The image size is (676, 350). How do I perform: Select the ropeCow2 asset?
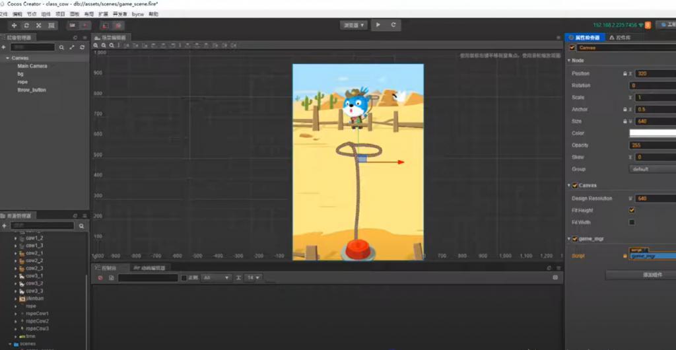(x=37, y=321)
